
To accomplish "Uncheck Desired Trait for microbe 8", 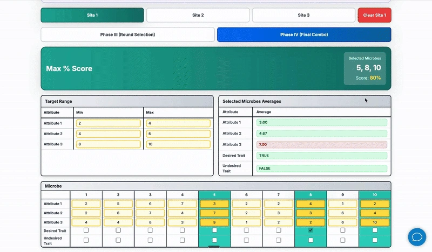I will tap(310, 230).
